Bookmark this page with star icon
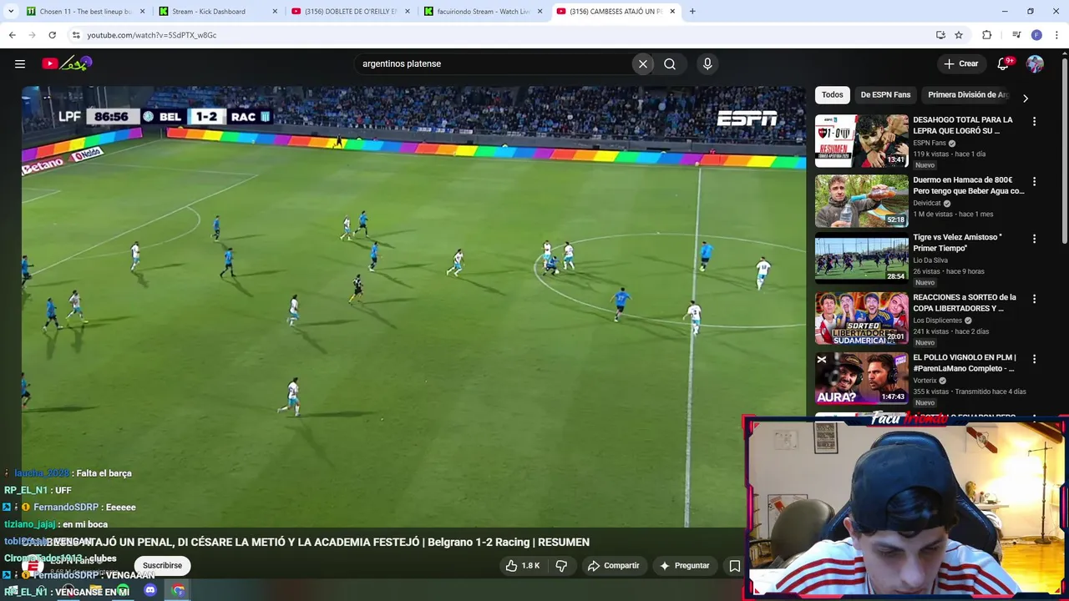Screen dimensions: 1069x601 pyautogui.click(x=959, y=35)
